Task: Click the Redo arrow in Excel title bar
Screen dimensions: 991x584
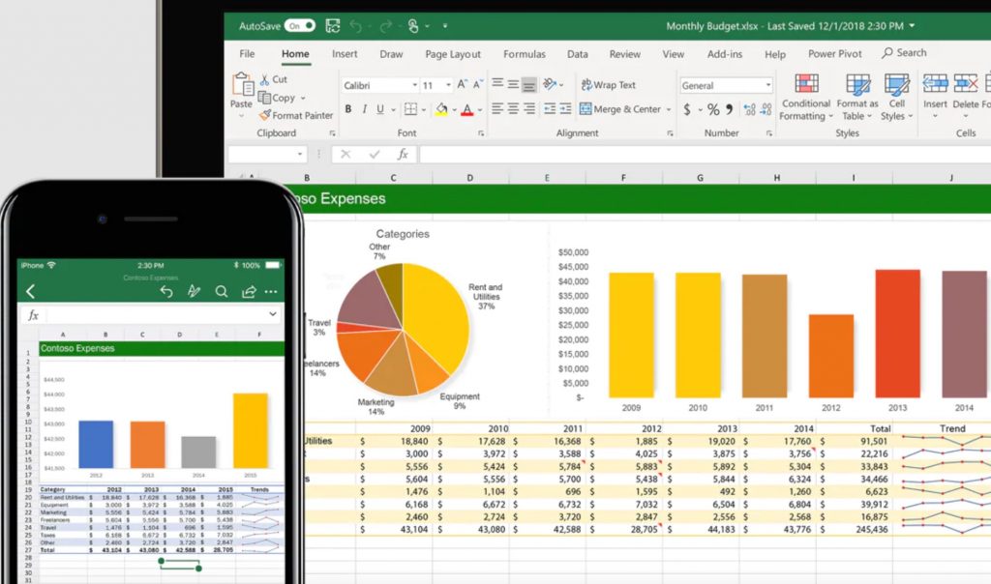Action: [385, 26]
